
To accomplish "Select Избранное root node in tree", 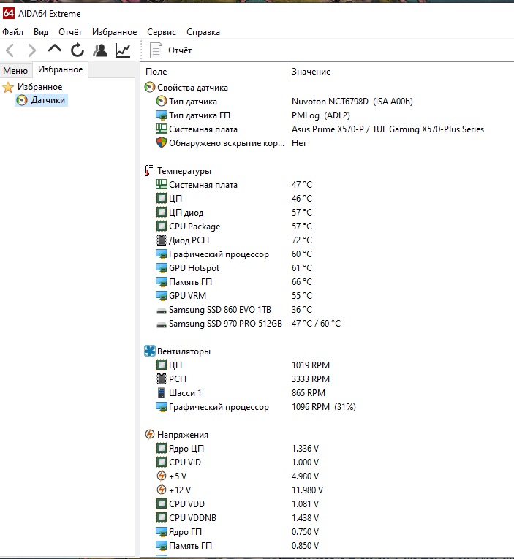I will point(39,87).
